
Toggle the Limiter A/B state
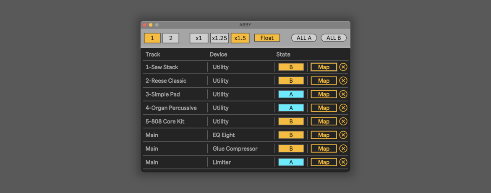[x=291, y=162]
